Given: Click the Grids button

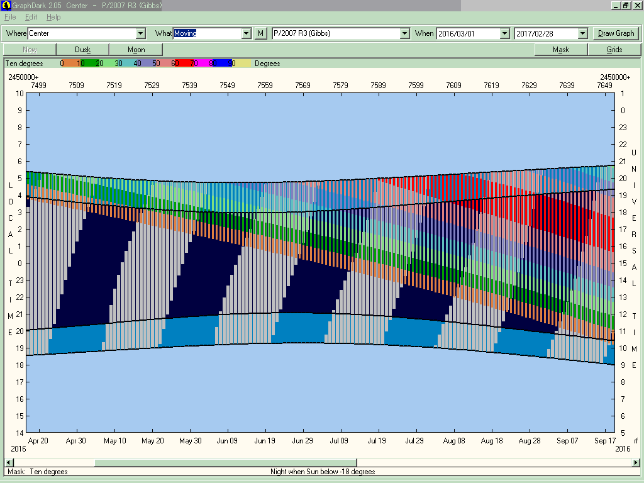Looking at the screenshot, I should pos(614,50).
